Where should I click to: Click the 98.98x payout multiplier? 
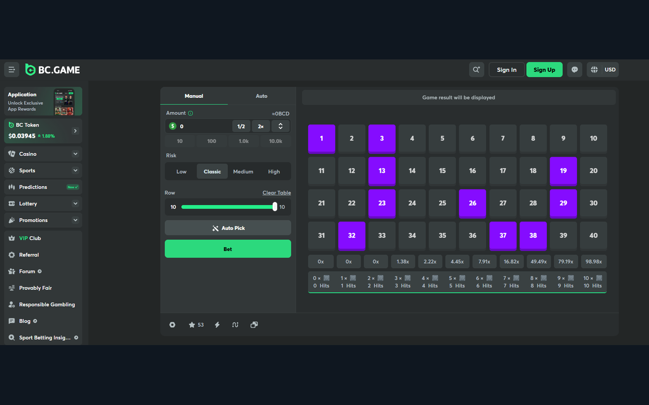tap(593, 261)
